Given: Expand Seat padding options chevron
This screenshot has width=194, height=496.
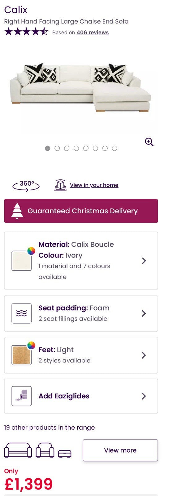Looking at the screenshot, I should pos(144,313).
